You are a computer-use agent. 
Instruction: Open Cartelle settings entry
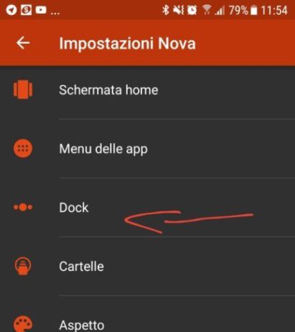(147, 266)
